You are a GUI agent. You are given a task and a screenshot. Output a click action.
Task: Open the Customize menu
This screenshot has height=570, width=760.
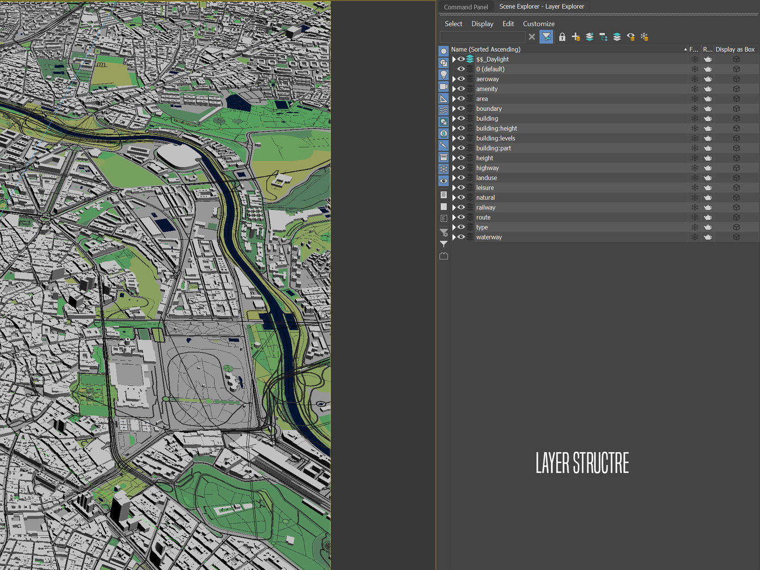(x=538, y=24)
